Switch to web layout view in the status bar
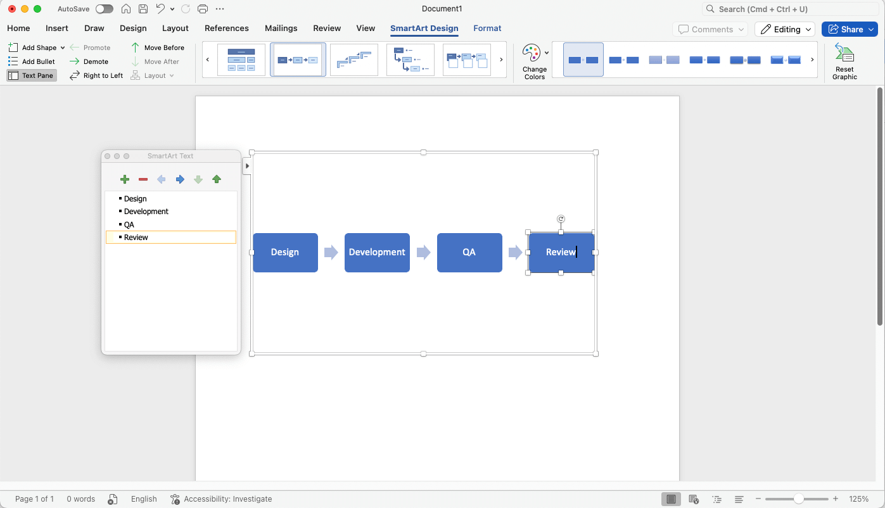Image resolution: width=885 pixels, height=508 pixels. (x=694, y=498)
